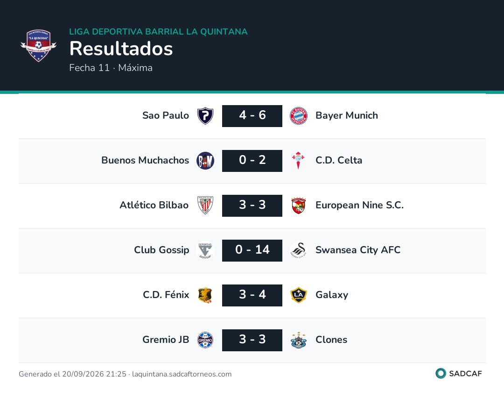
Task: Open the 4 - 6 score box
Action: click(x=252, y=116)
